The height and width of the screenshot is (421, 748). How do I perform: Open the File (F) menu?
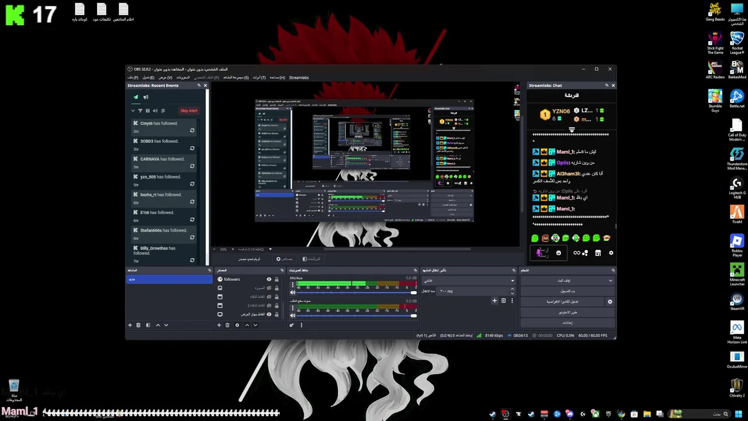tap(133, 77)
